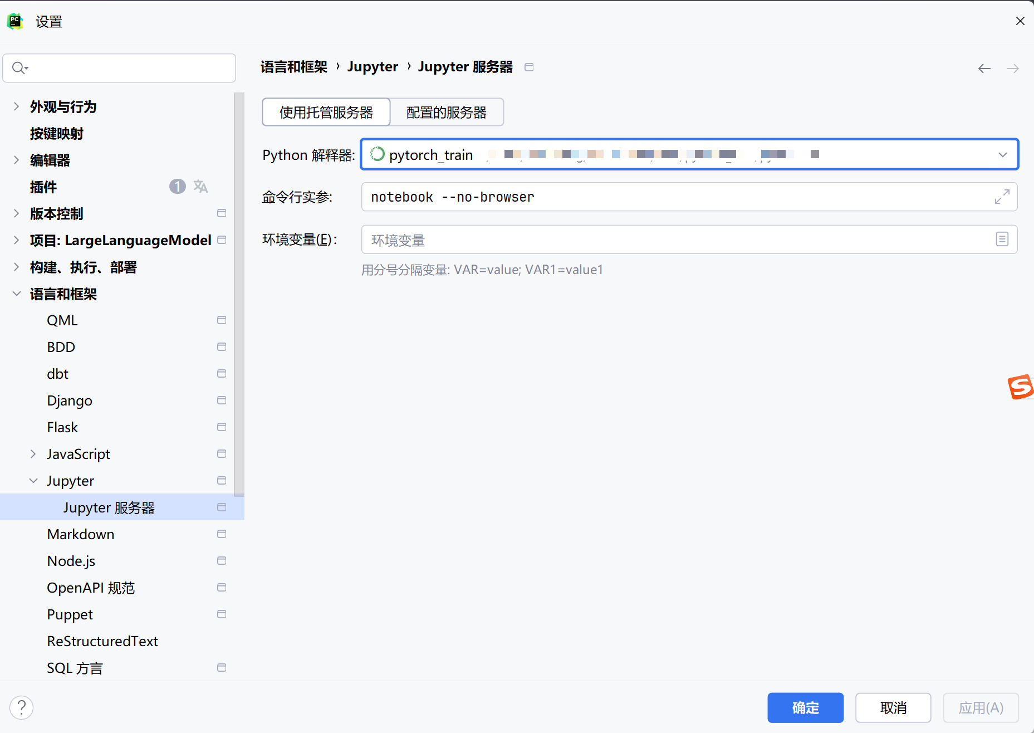Screen dimensions: 1034x733
Task: Collapse the Jupyter subtree
Action: (33, 481)
